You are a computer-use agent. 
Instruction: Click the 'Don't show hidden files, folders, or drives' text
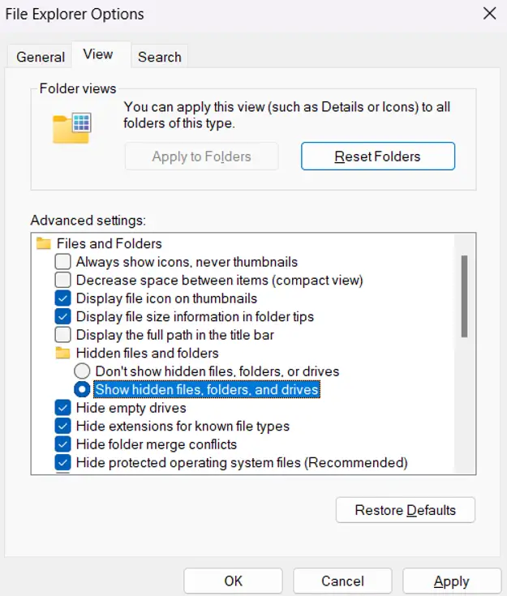[217, 371]
